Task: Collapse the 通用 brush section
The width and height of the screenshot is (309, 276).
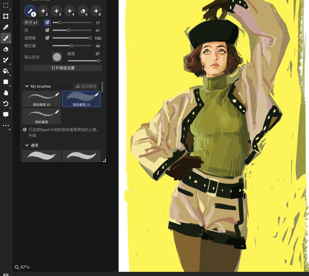Action: tap(27, 145)
